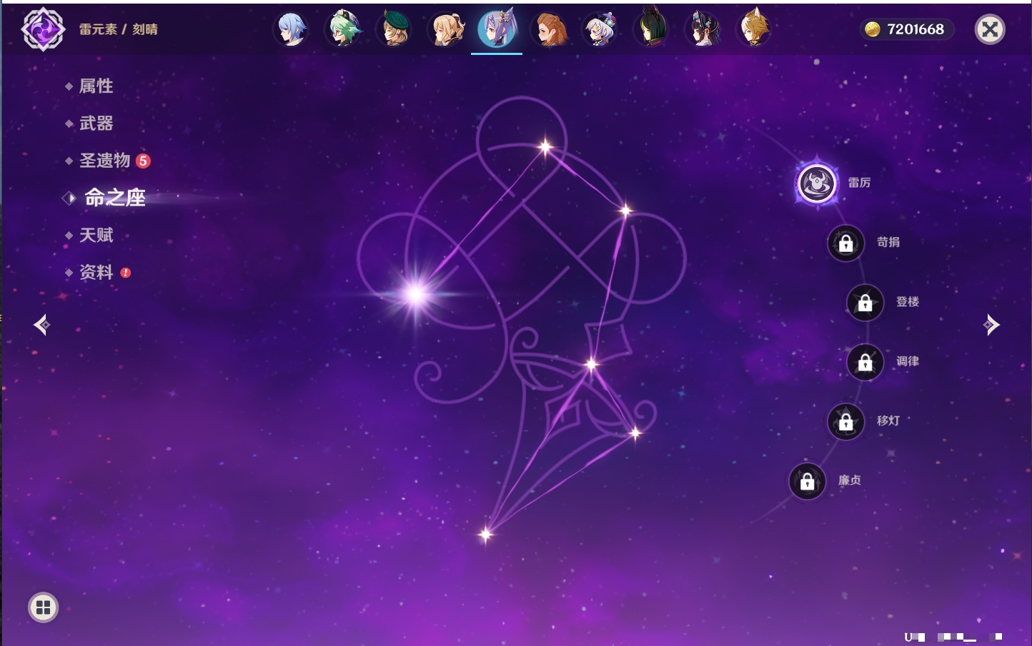Viewport: 1032px width, 646px height.
Task: Open the locked 调律 constellation node
Action: 865,363
